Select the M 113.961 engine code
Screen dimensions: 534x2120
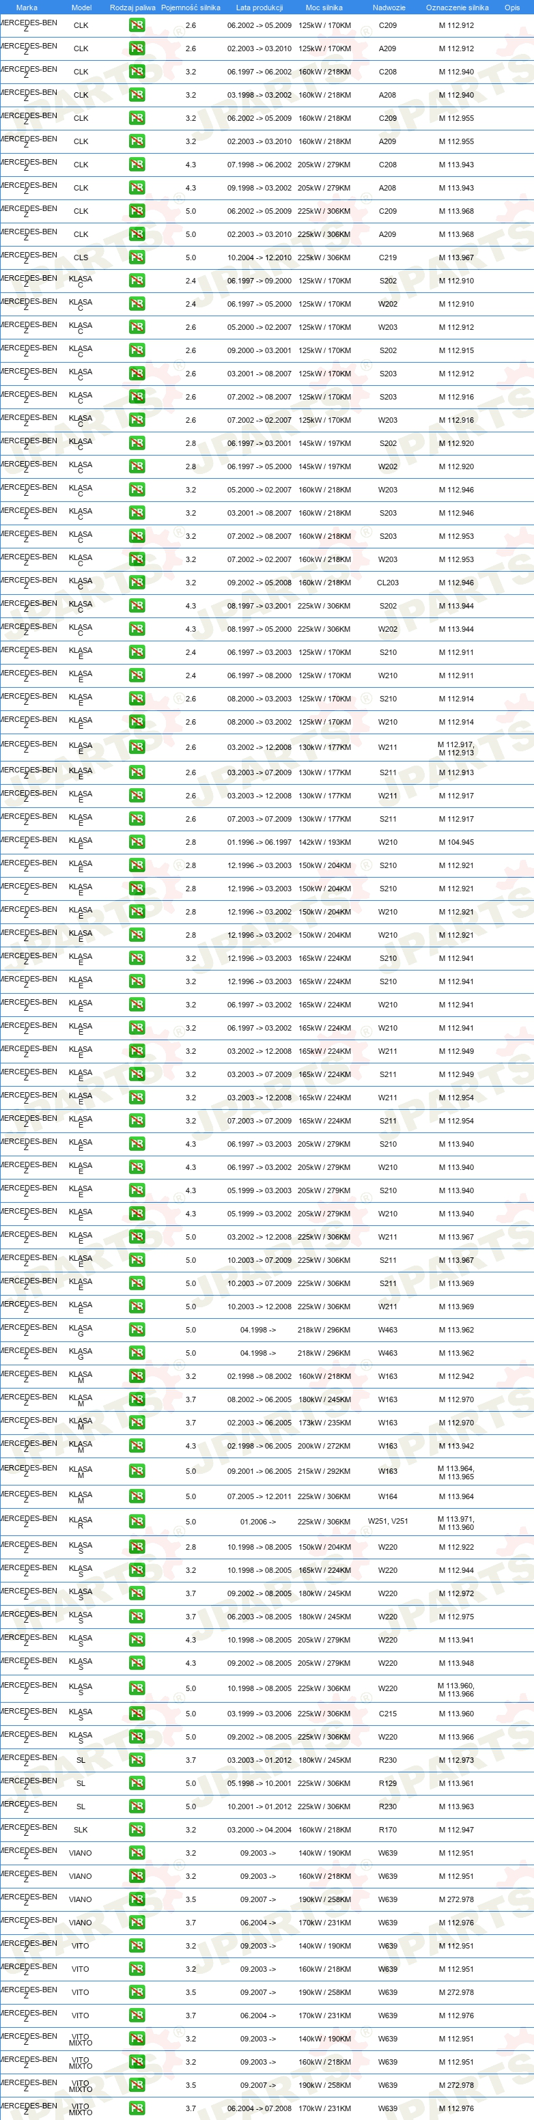pos(456,1783)
